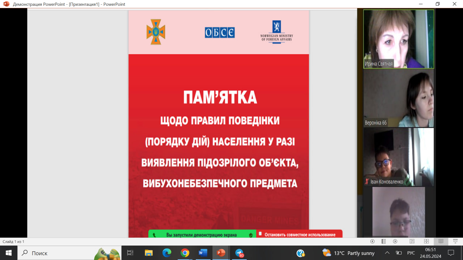Screen dimensions: 463x260
Task: Open the weather widget showing 13°C
Action: pos(348,253)
